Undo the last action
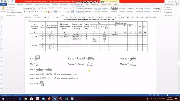Image resolution: width=180 pixels, height=101 pixels. point(8,1)
